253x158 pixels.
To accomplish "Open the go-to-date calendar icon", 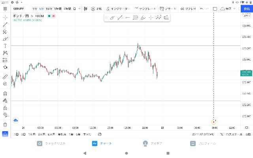I will (100, 134).
